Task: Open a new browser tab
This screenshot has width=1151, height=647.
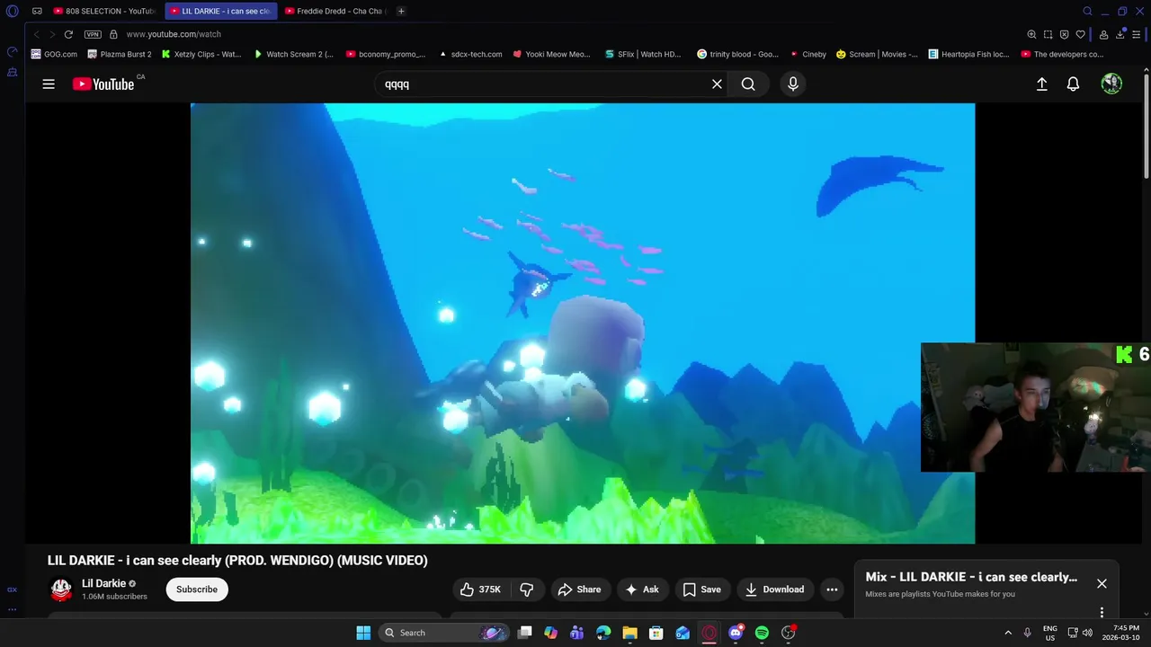Action: (x=401, y=11)
